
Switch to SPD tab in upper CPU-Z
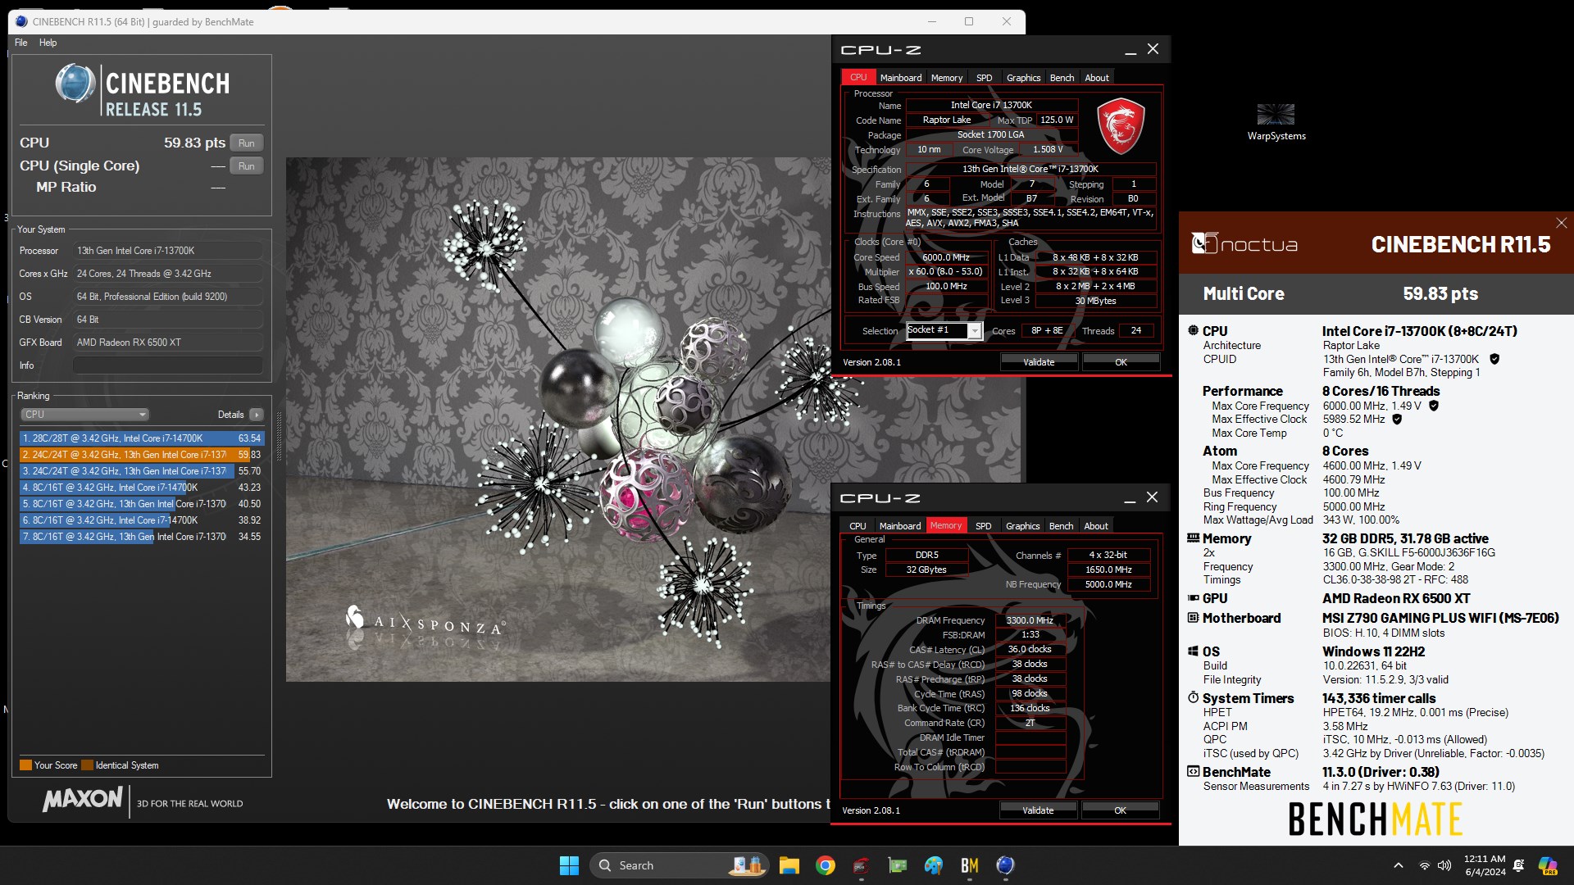click(x=984, y=78)
